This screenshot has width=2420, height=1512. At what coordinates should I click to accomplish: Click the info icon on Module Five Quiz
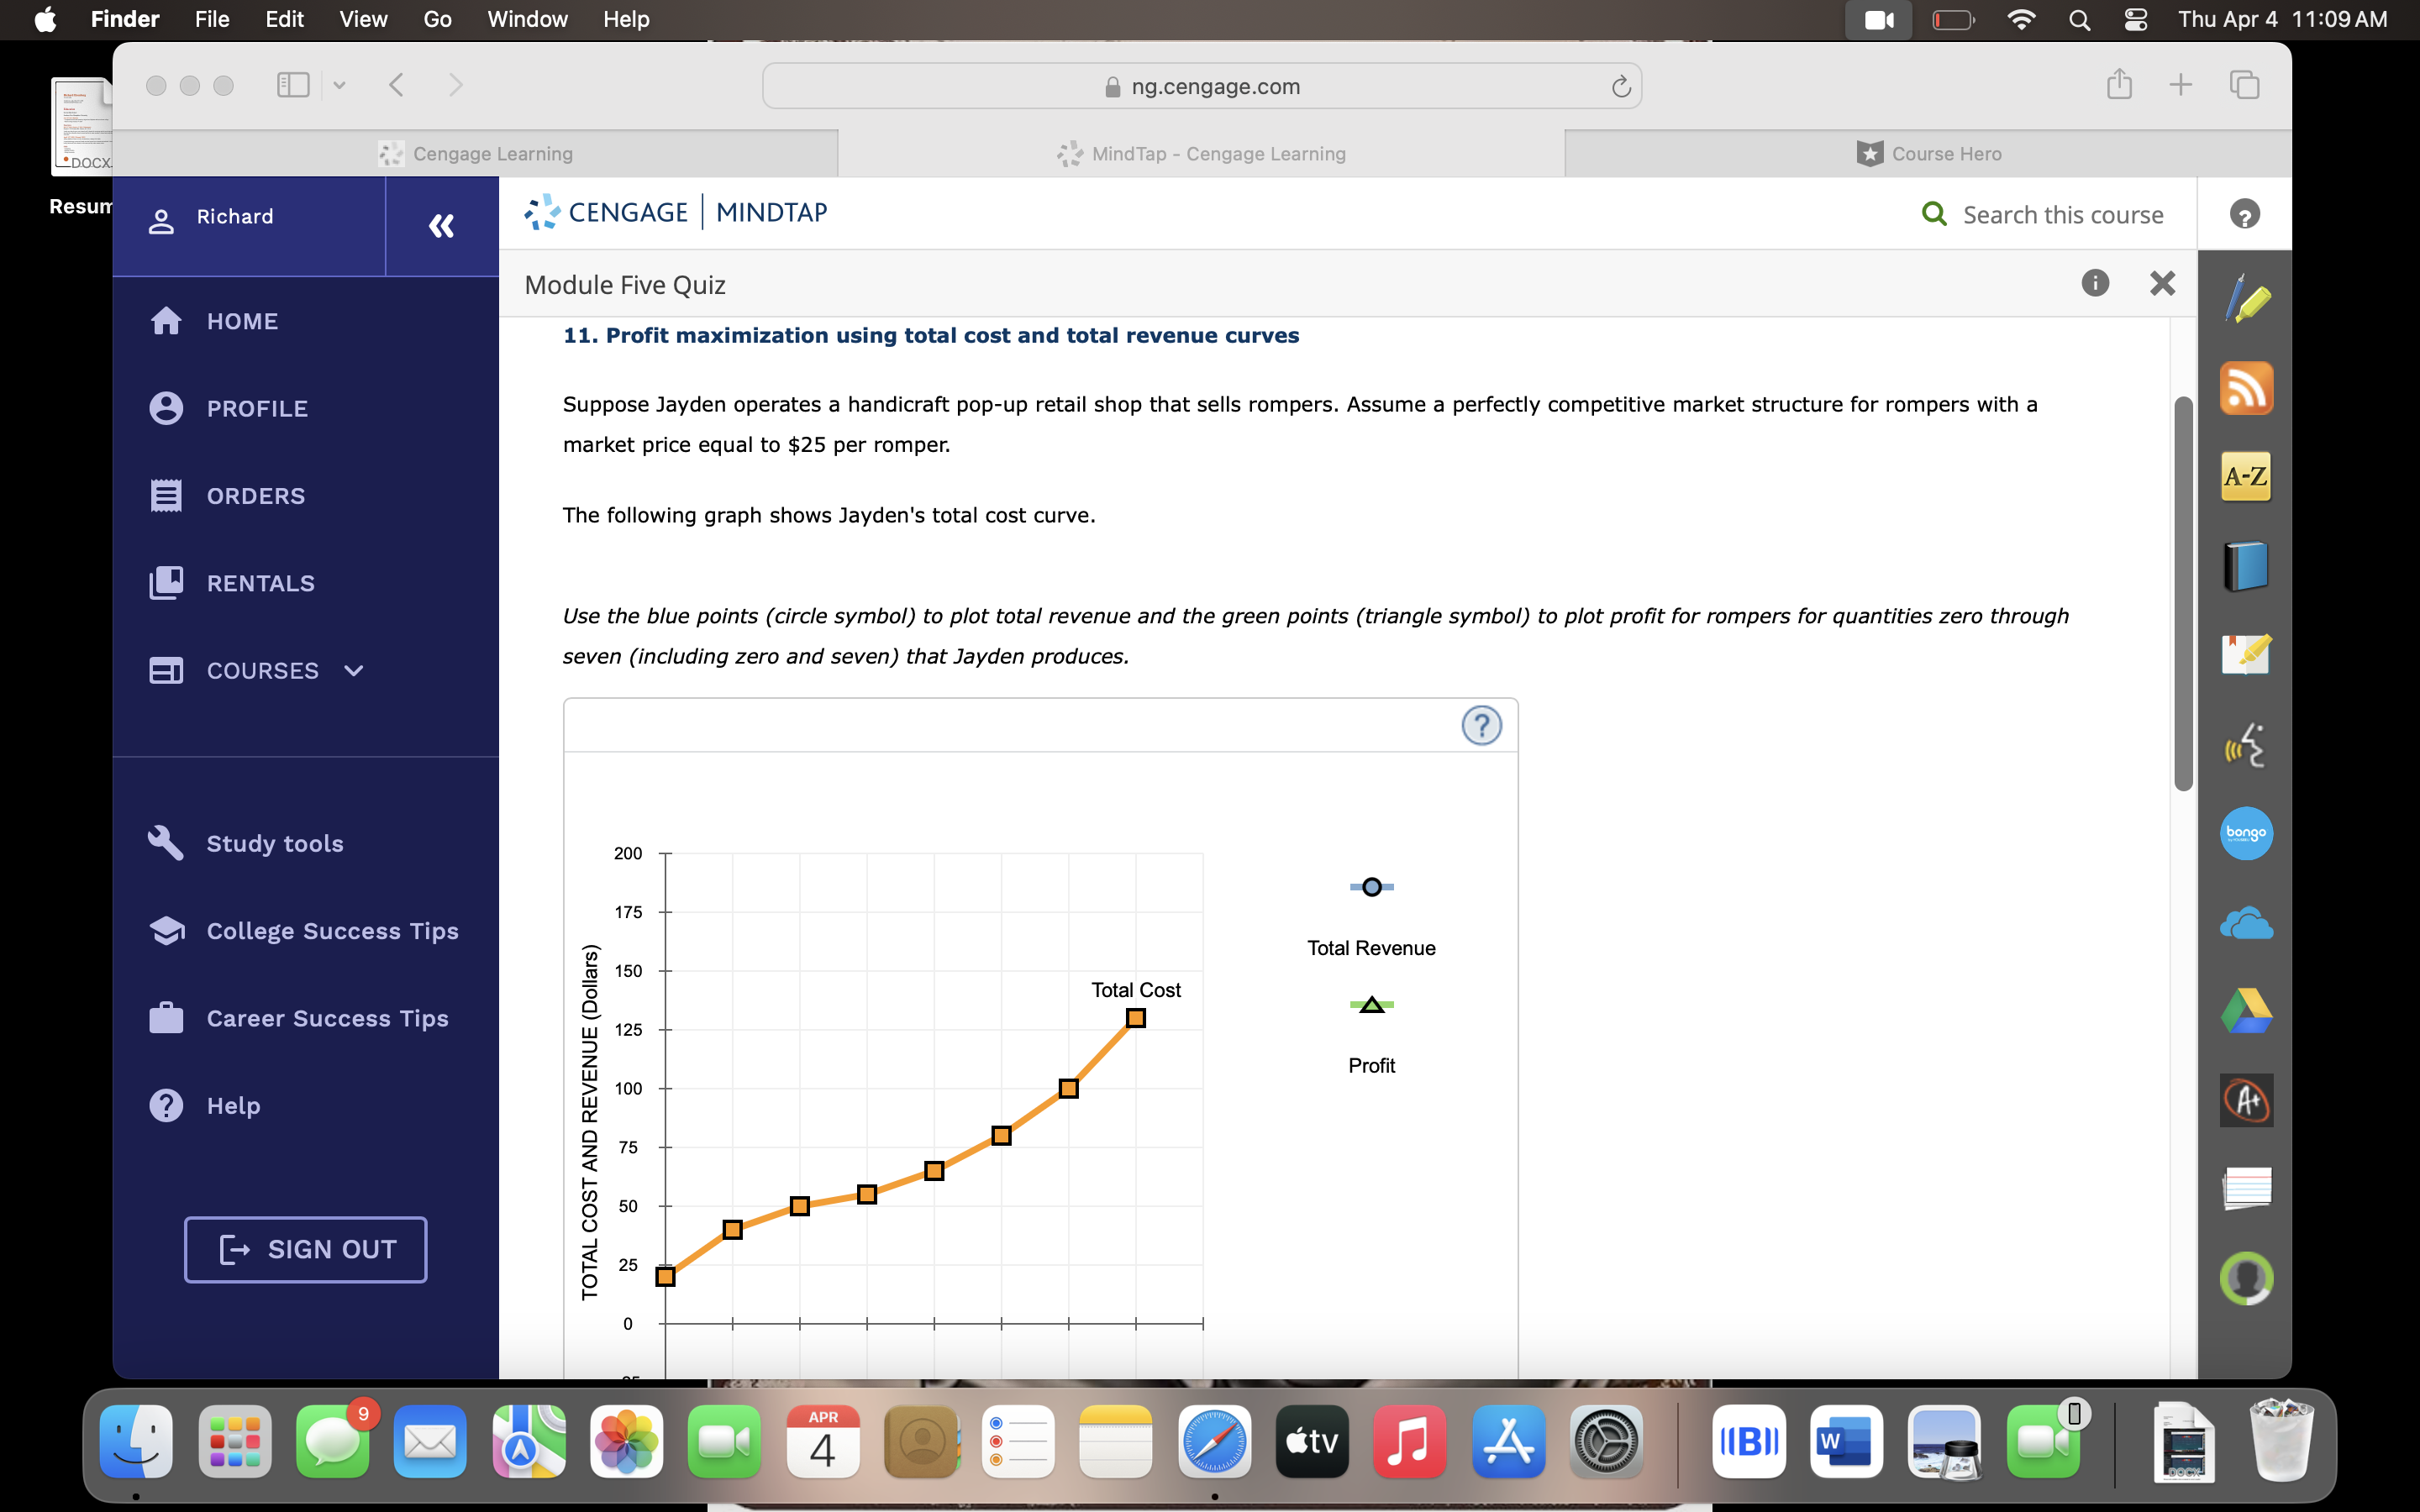[x=2095, y=283]
